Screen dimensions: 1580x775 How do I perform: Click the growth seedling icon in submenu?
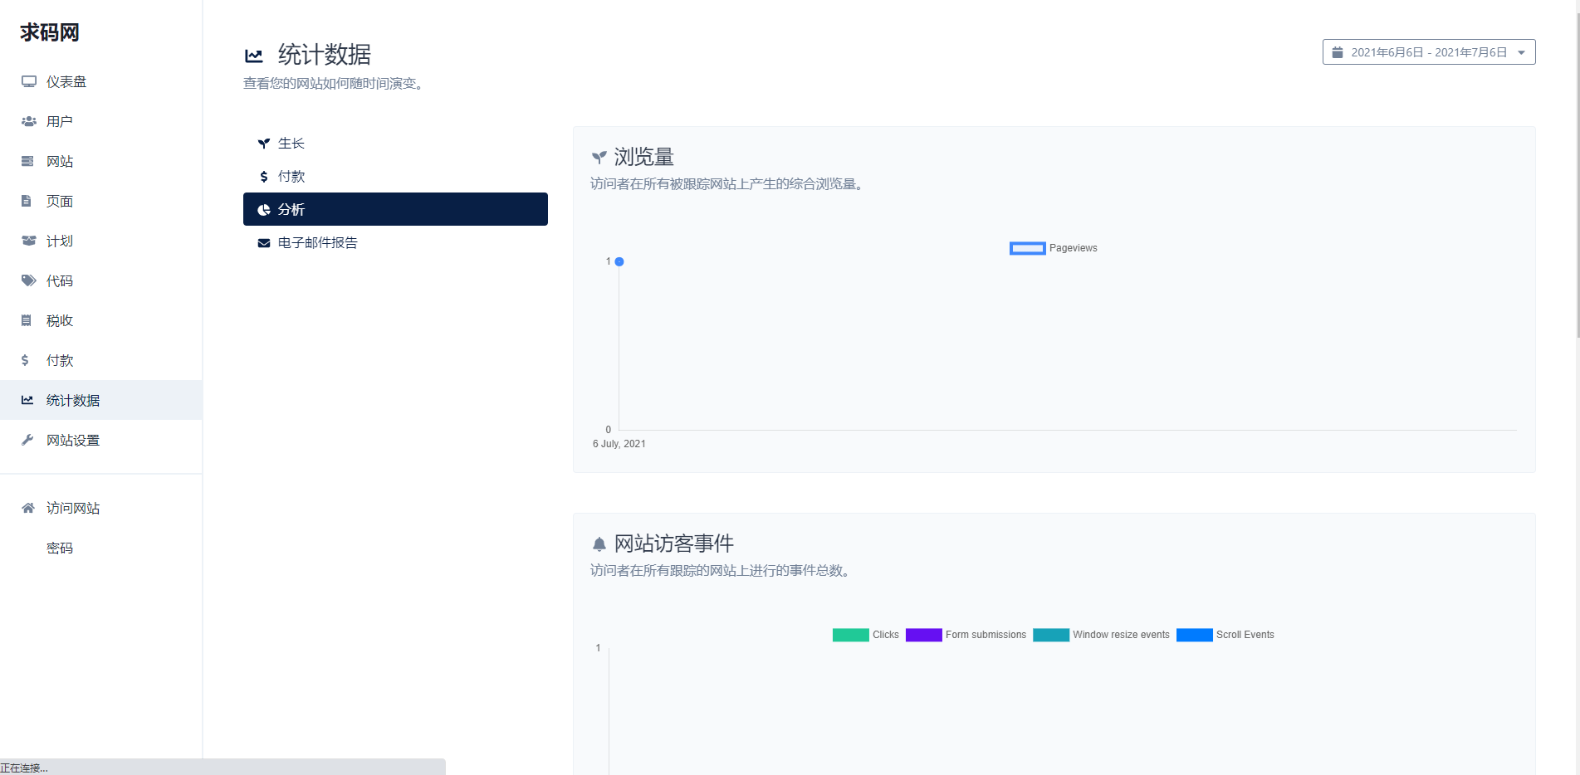point(264,144)
